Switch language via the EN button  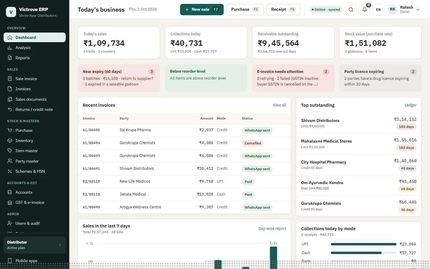click(x=378, y=10)
